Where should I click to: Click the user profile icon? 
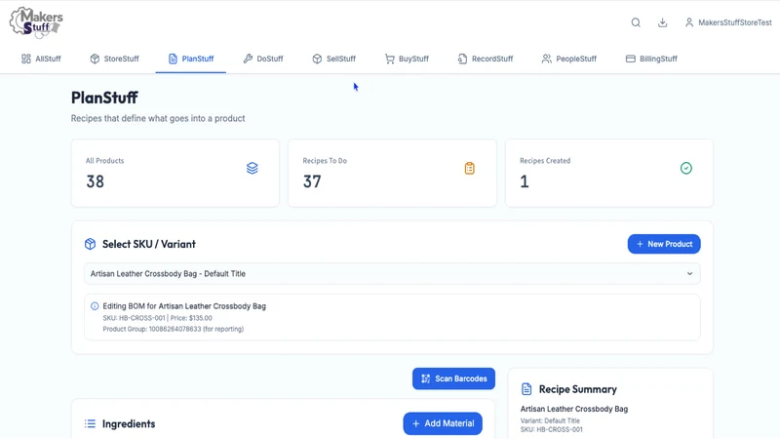click(x=689, y=22)
